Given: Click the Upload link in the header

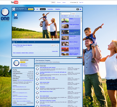Looking at the screenshot, I should point(64,2).
